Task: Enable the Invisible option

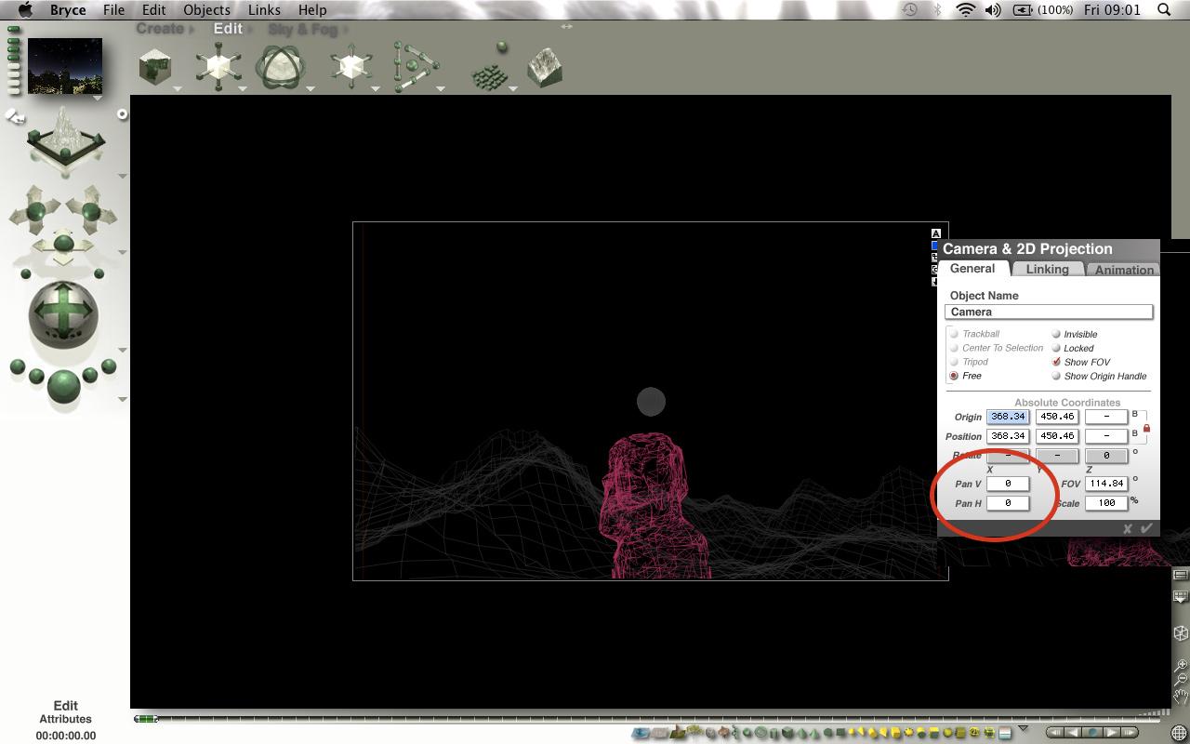Action: click(1056, 334)
